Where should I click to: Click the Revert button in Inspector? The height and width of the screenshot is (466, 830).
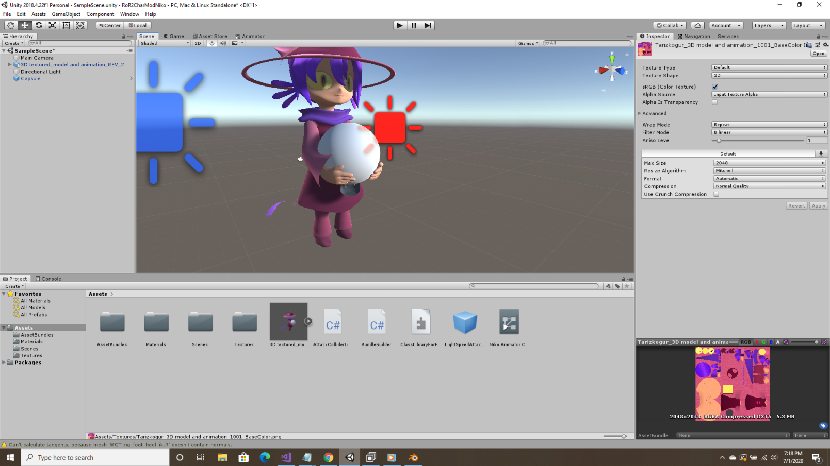click(796, 206)
